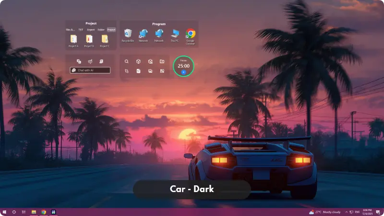Click the Chat with AI input box
Viewport: 384px width, 216px height.
pyautogui.click(x=90, y=70)
